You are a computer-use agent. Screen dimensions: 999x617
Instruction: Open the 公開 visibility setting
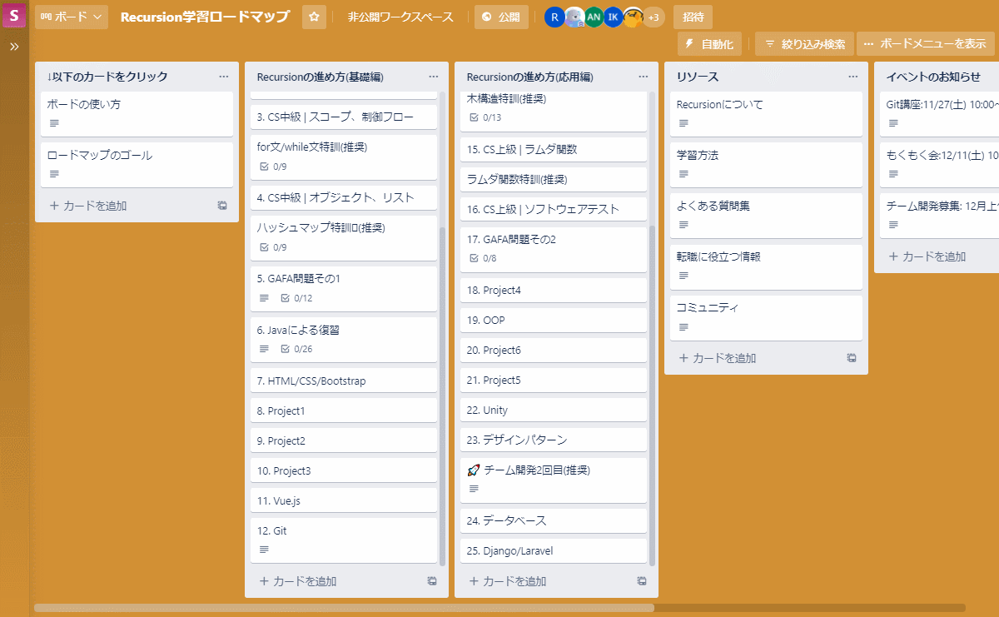point(501,17)
